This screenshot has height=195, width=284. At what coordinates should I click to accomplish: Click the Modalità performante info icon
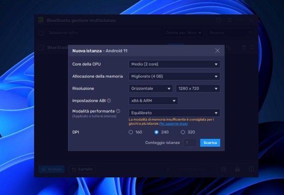pos(118,111)
